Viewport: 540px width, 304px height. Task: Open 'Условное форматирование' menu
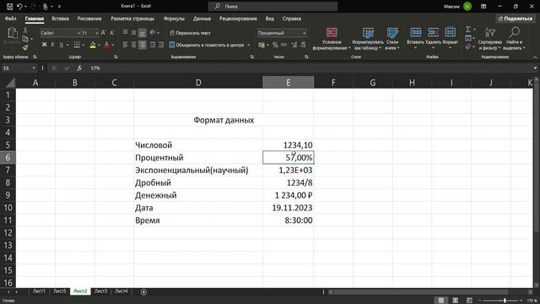[x=332, y=39]
